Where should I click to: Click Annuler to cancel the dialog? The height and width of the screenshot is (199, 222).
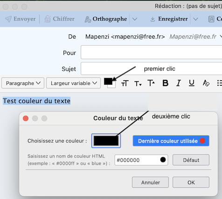[x=150, y=182]
